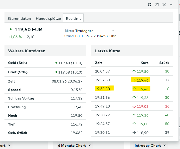Viewport: 180px width, 149px height.
Task: Click the gray right arrow in the 19:30:51 row
Action: coord(134,133)
